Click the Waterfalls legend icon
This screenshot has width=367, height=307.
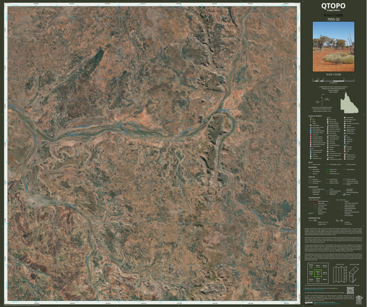tap(345, 147)
